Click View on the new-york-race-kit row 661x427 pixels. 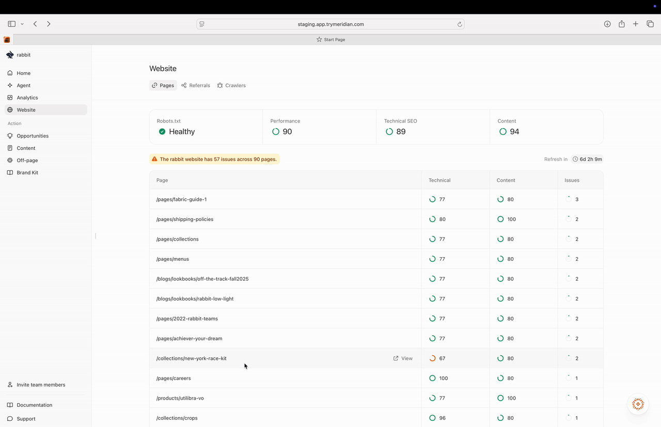403,358
